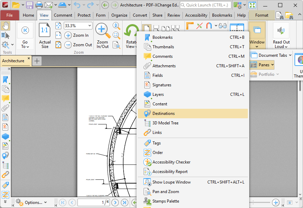
Task: Select Pan and Zoom menu item
Action: [193, 192]
